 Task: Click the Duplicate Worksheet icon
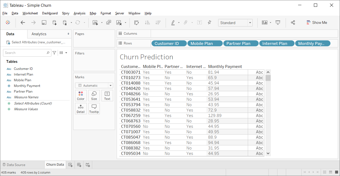109,23
